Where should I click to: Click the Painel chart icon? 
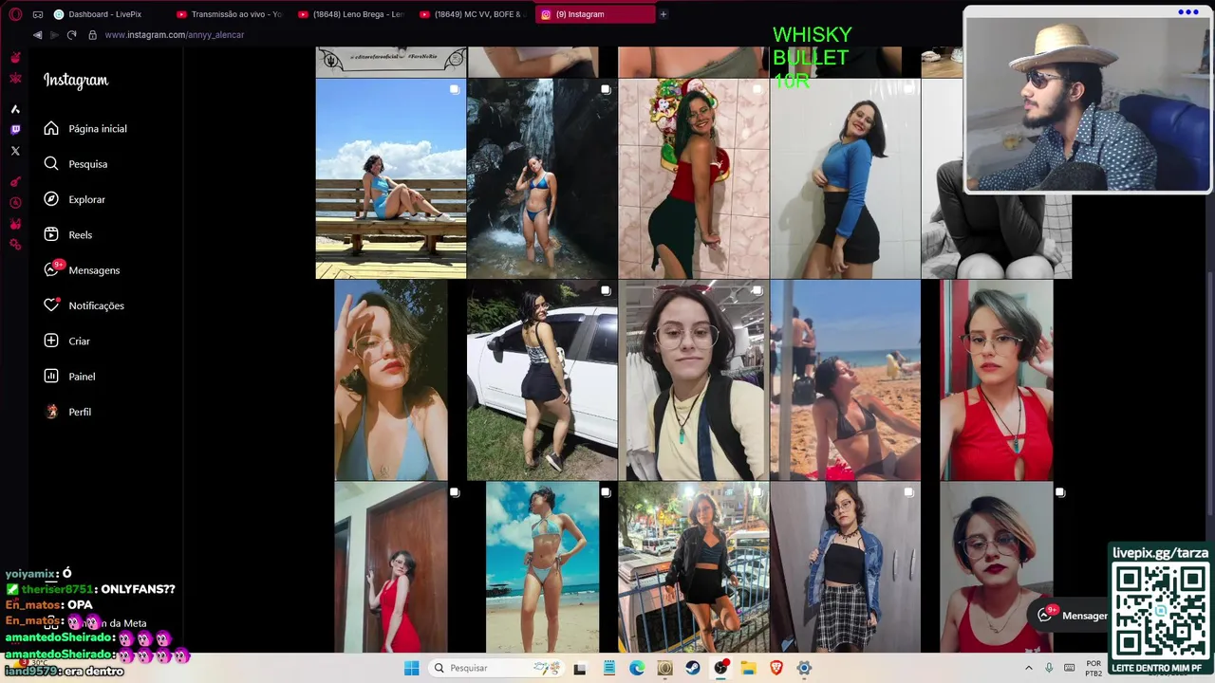click(x=51, y=376)
